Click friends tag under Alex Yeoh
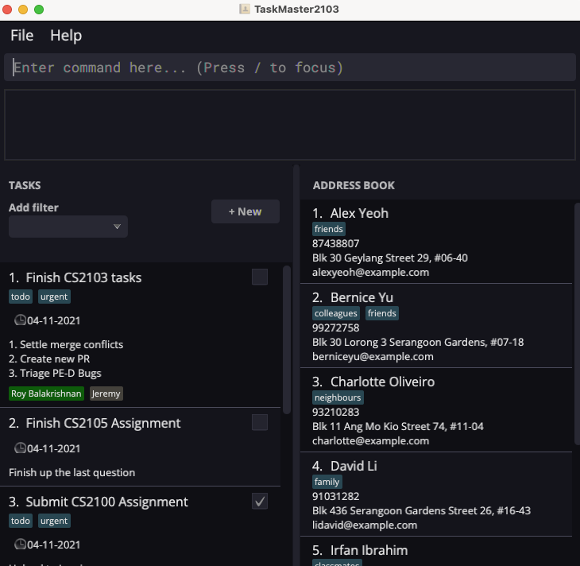The height and width of the screenshot is (566, 580). 329,229
